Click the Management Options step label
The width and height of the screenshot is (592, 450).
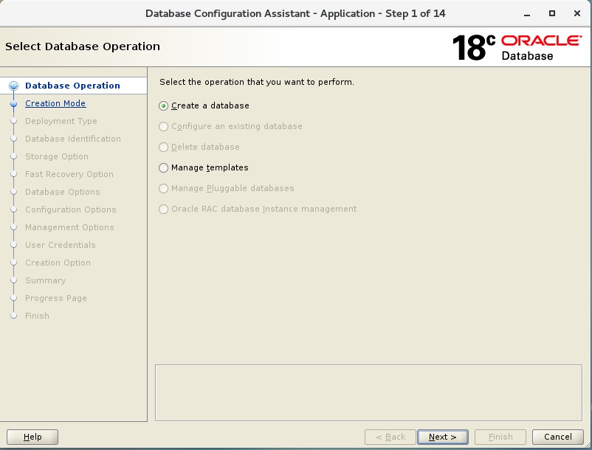point(70,227)
